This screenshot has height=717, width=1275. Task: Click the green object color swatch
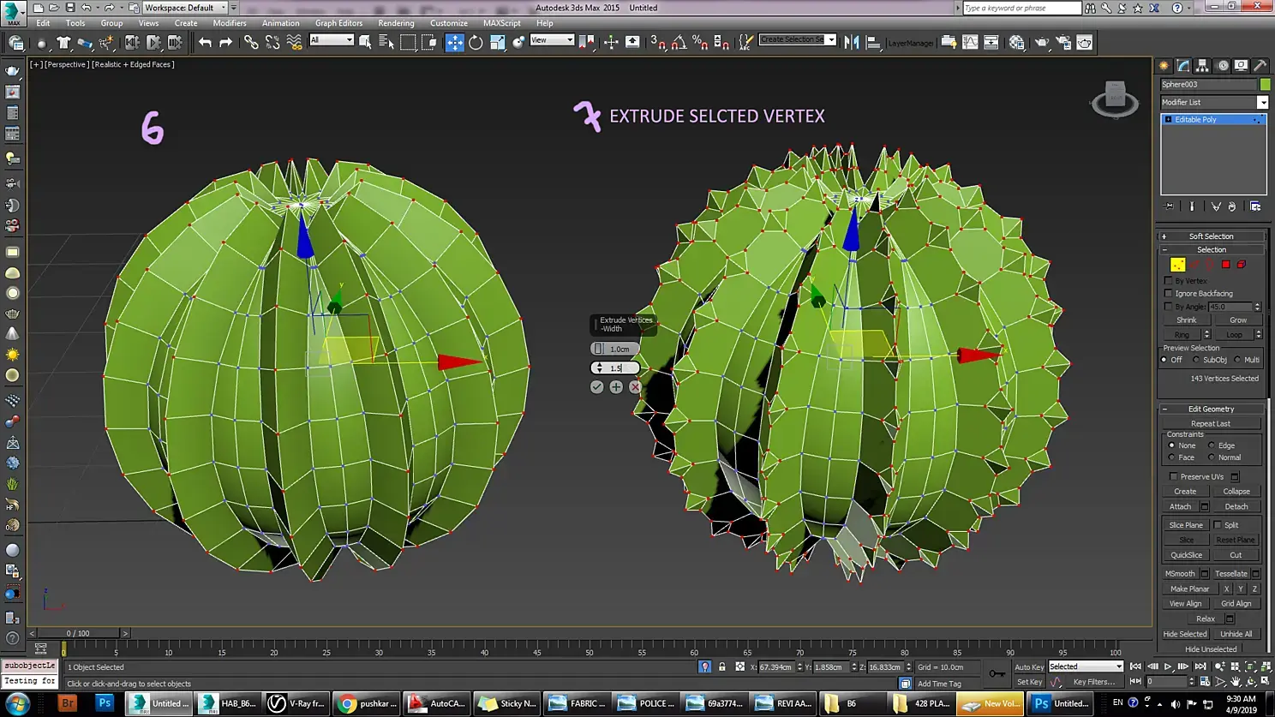click(x=1265, y=84)
